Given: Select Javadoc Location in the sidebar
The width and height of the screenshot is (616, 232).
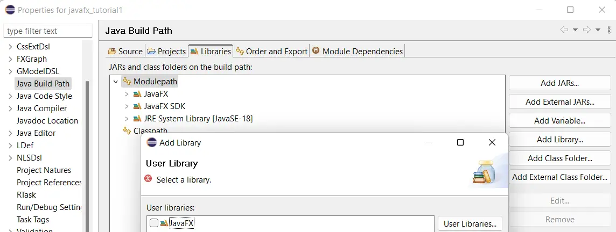Looking at the screenshot, I should coord(47,121).
